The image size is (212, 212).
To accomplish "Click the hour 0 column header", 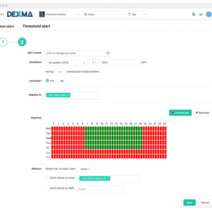I will click(x=54, y=124).
